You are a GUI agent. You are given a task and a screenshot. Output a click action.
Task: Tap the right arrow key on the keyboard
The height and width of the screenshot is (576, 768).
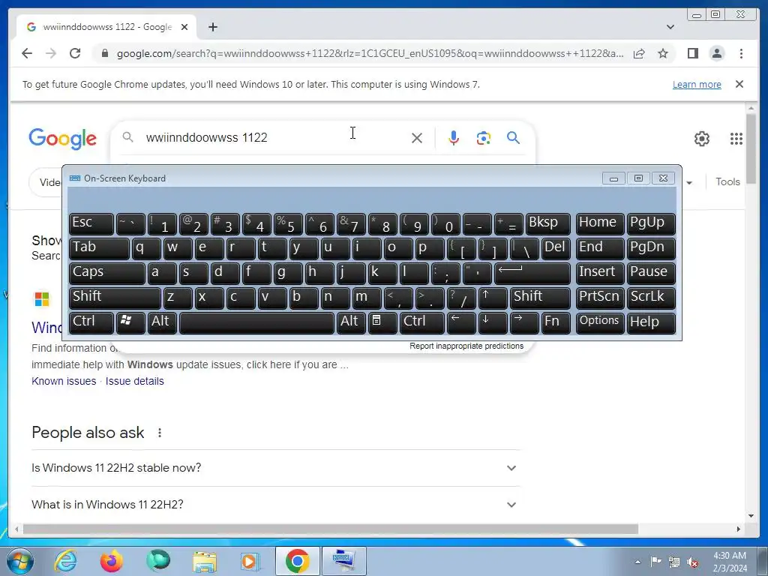tap(523, 322)
